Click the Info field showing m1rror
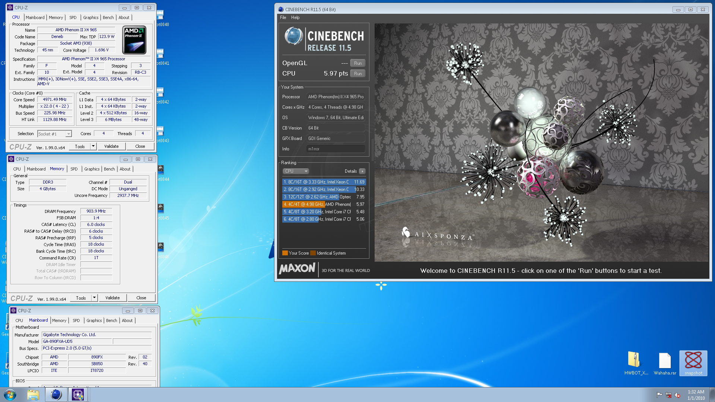 point(336,149)
